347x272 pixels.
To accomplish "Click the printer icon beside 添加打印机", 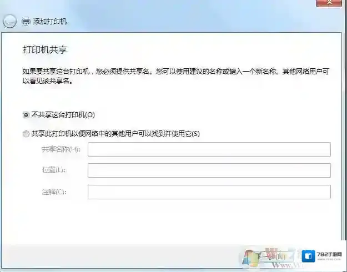I will pyautogui.click(x=26, y=22).
